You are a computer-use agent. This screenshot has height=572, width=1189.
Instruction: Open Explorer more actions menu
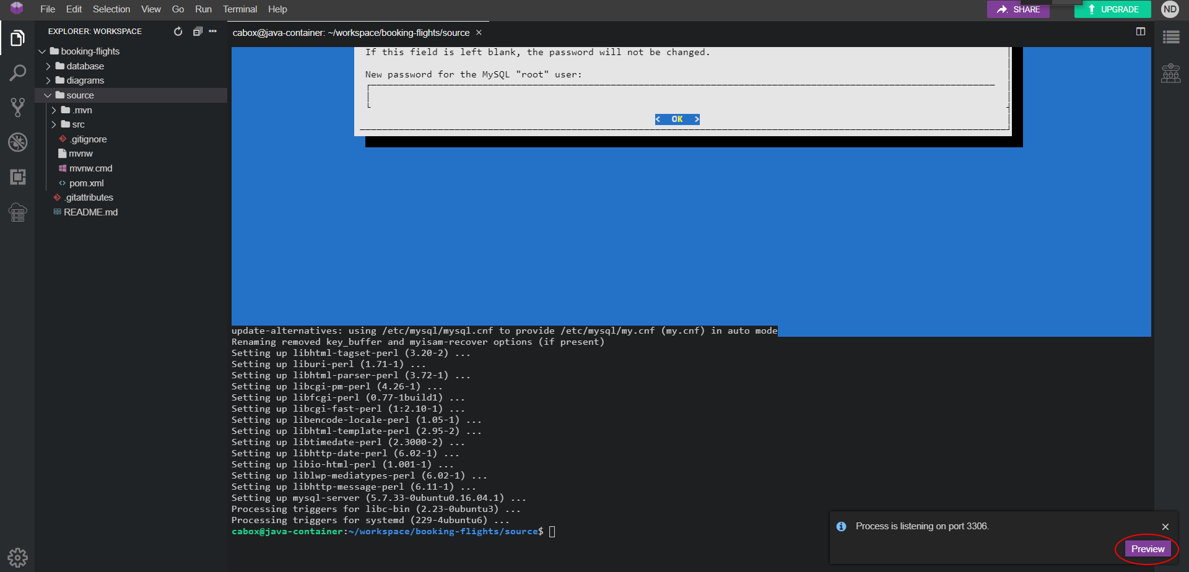pos(213,32)
